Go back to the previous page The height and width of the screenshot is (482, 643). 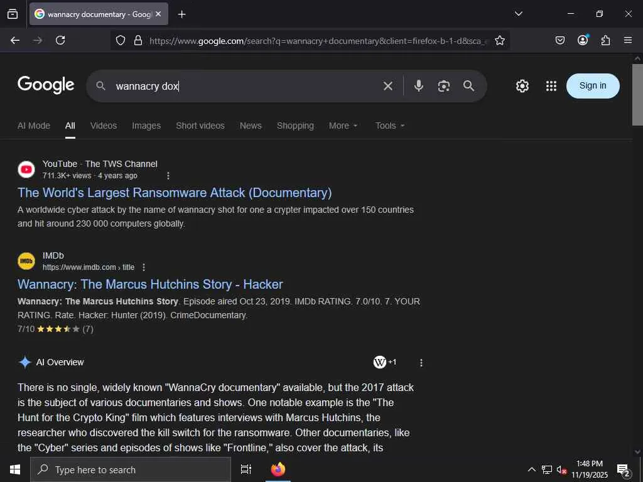[15, 40]
